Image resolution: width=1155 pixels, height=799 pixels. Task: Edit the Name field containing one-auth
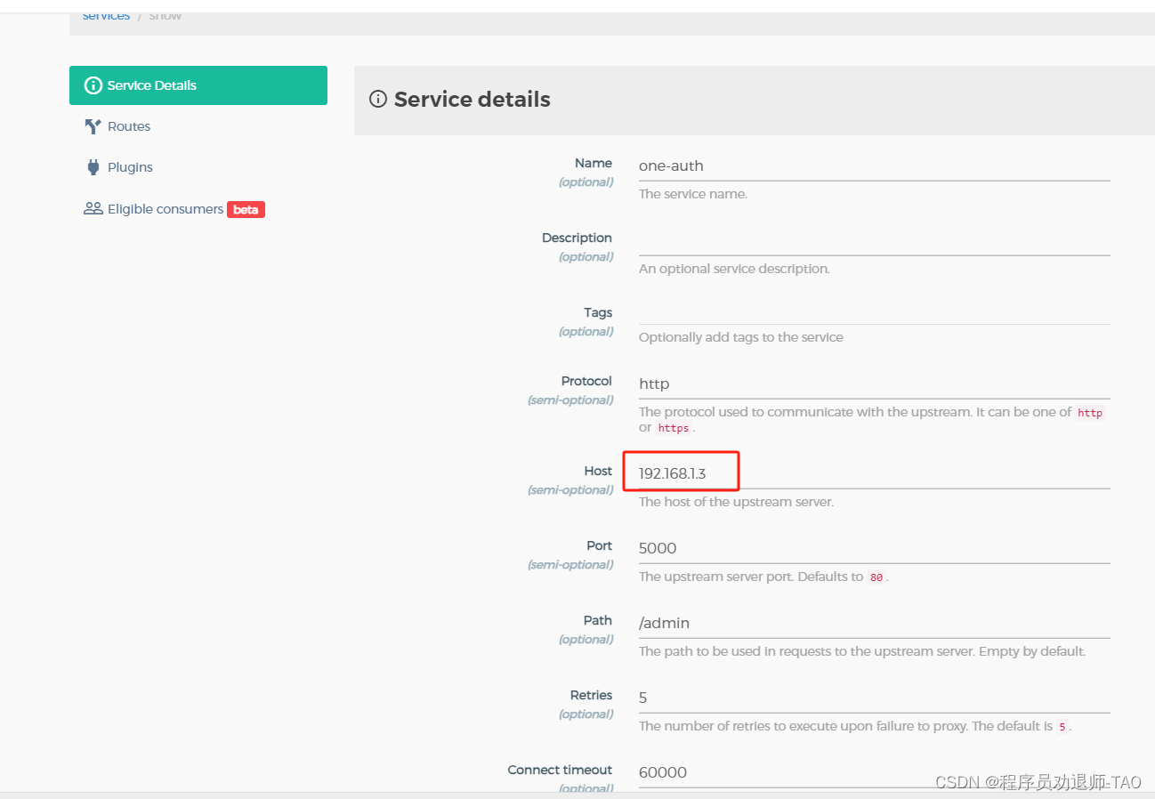point(875,166)
